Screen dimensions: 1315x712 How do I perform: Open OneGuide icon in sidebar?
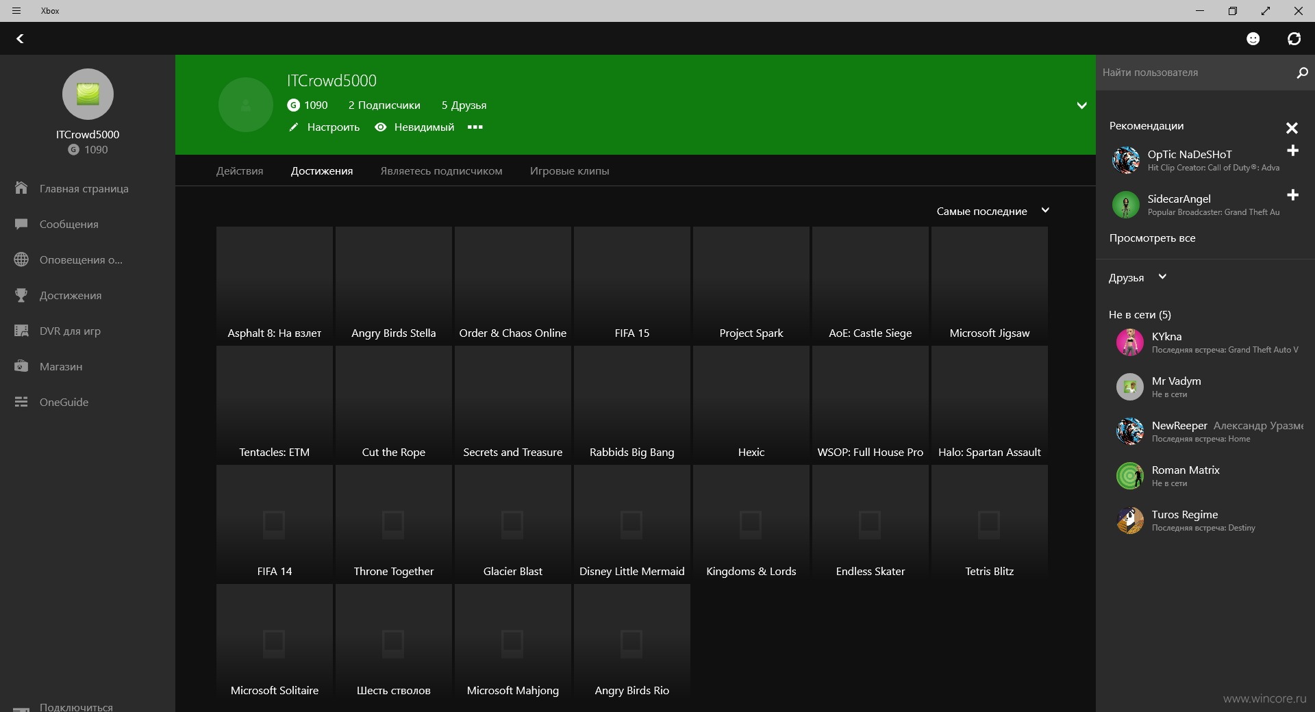[x=21, y=402]
